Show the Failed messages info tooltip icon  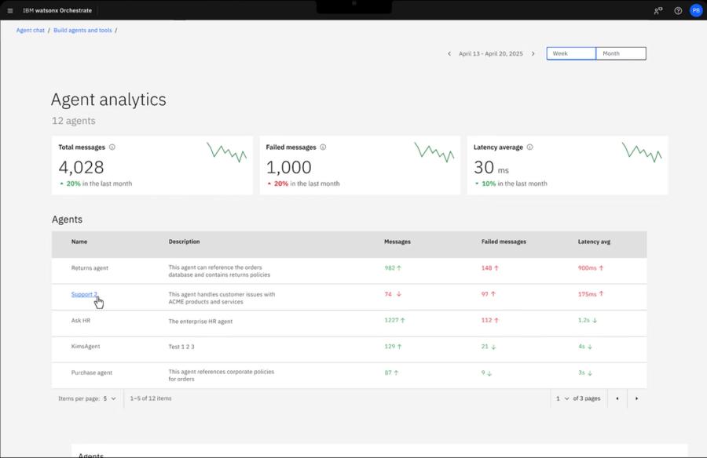pyautogui.click(x=324, y=147)
